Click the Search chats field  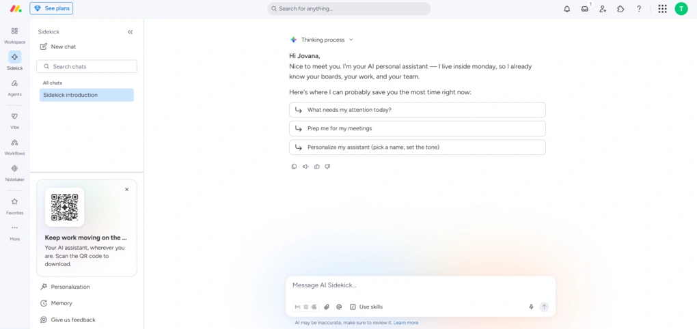tap(87, 67)
